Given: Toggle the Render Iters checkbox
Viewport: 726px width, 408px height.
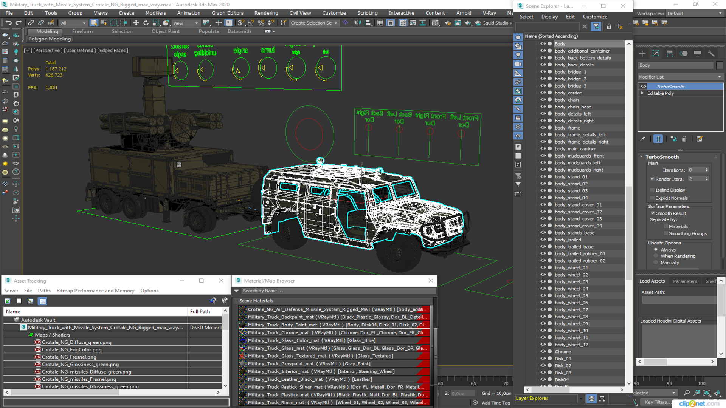Looking at the screenshot, I should tap(652, 179).
